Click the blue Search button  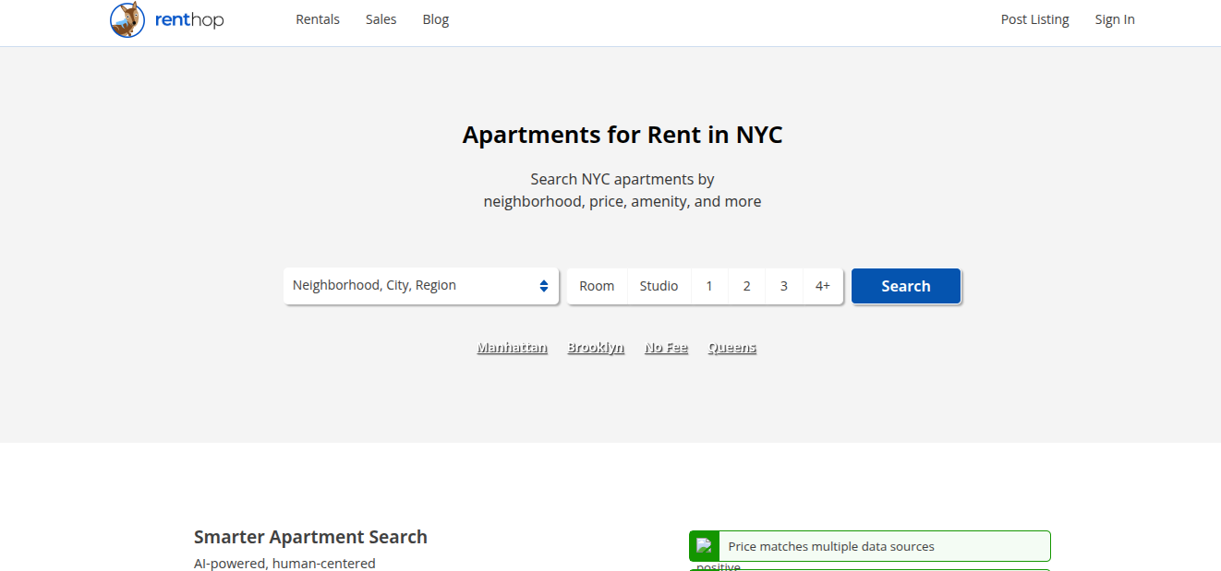tap(906, 286)
